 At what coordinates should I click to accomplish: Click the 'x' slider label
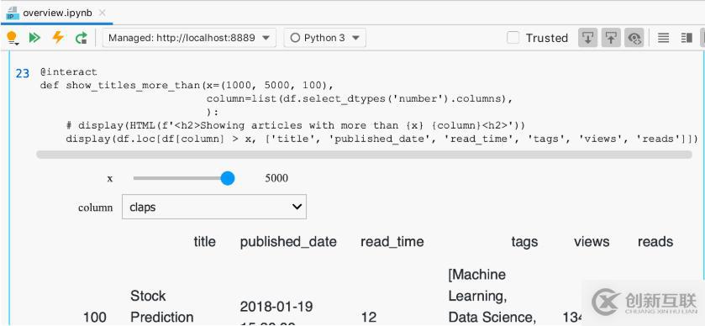pos(110,178)
